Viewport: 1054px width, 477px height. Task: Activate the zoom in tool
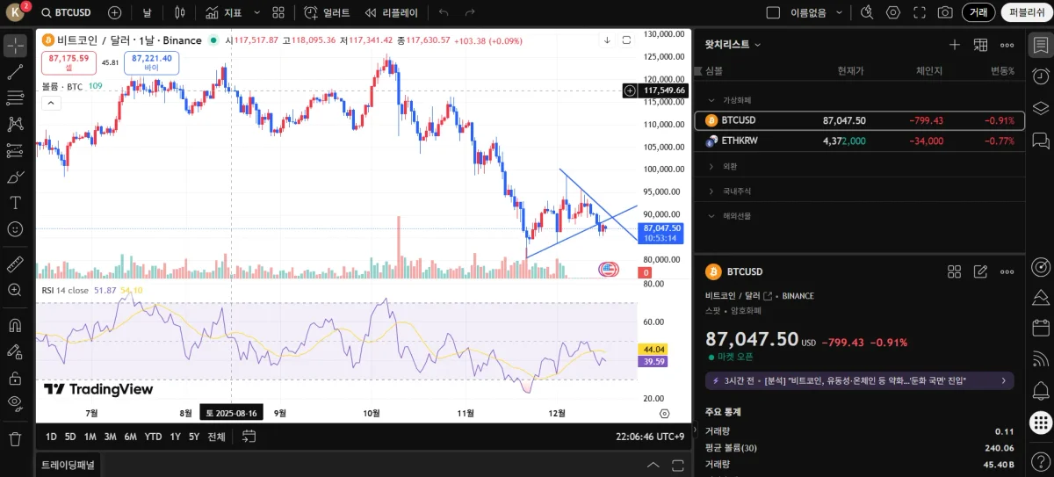pyautogui.click(x=15, y=290)
